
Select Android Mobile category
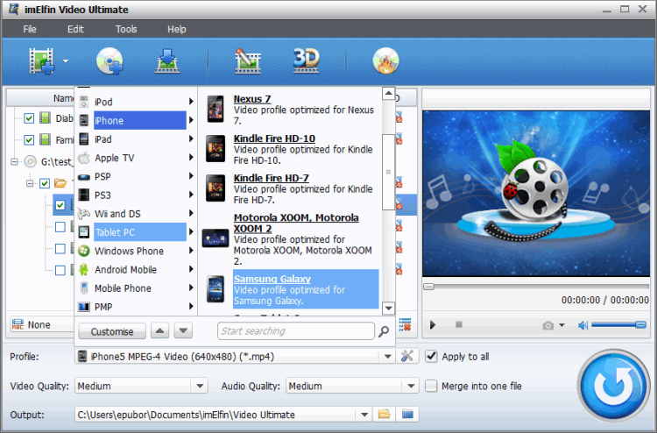(x=136, y=269)
